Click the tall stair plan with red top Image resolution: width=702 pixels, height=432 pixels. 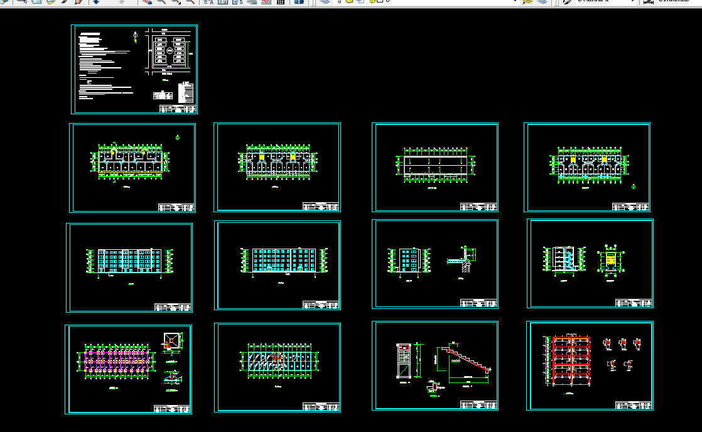click(x=404, y=361)
